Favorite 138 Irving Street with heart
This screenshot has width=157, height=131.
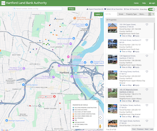147,72
